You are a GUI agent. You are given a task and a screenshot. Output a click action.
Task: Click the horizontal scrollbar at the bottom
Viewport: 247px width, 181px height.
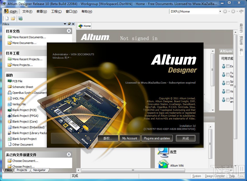(133, 169)
